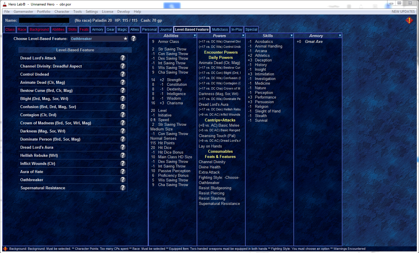
Task: Expand the Abilities panel dropdown arrow
Action: 195,36
